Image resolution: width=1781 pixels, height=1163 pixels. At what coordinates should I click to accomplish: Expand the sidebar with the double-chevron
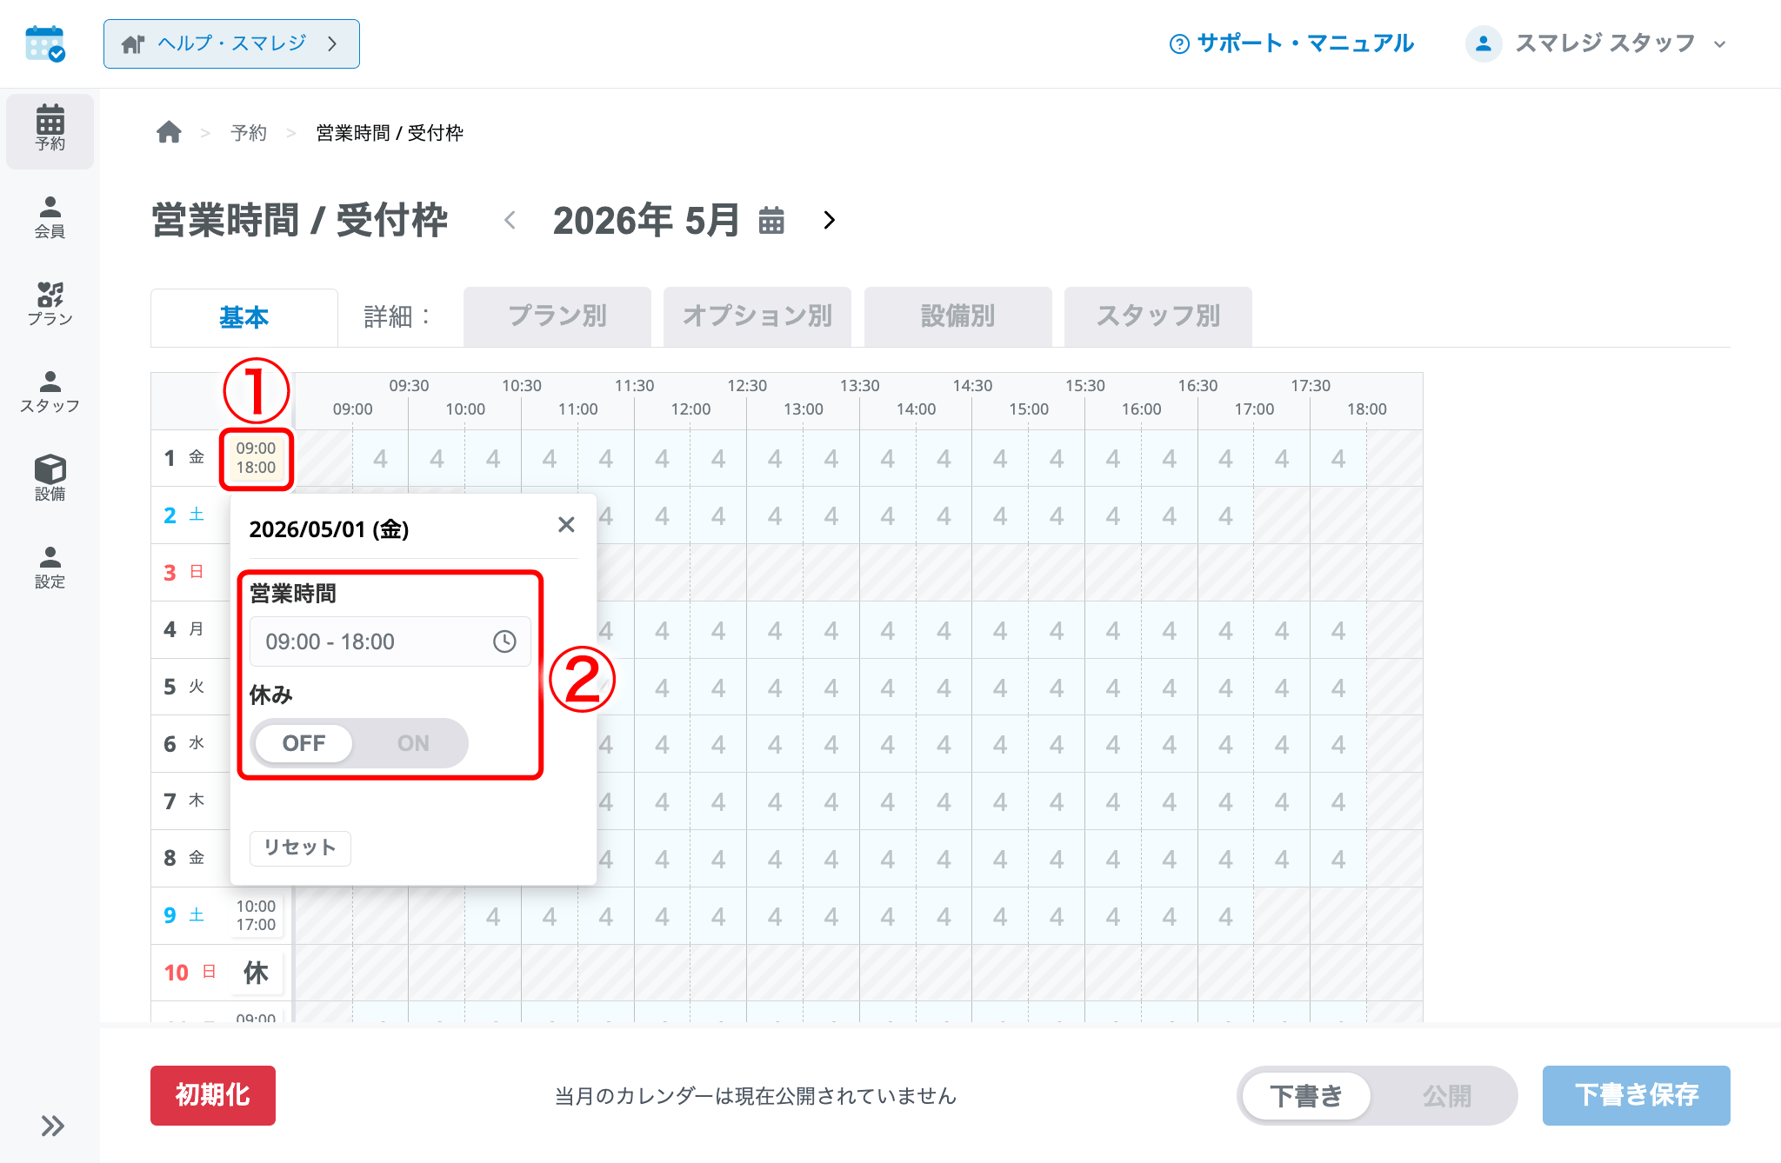52,1126
